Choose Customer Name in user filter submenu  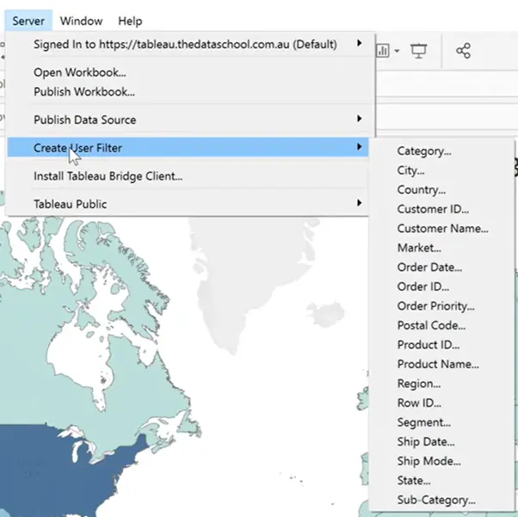442,229
